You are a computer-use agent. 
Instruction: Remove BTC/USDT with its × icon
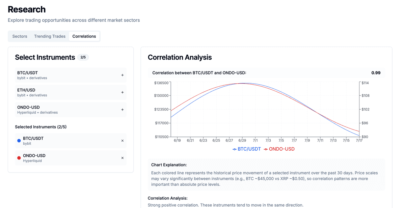[x=123, y=141]
